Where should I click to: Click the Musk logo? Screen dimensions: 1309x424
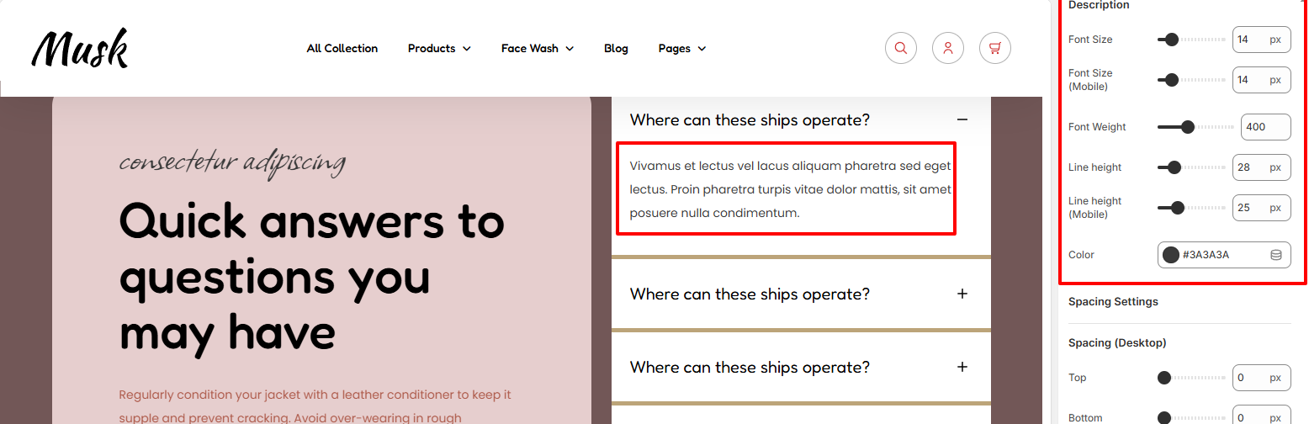[80, 48]
